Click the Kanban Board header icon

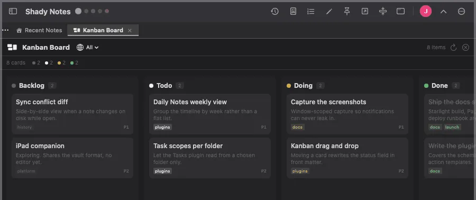pyautogui.click(x=12, y=47)
